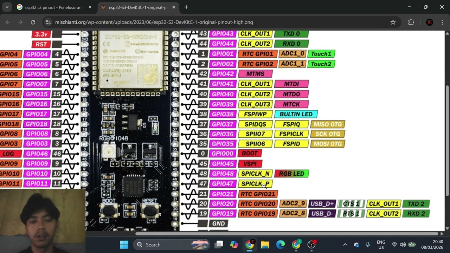
Task: Launch Microsoft Edge from the taskbar
Action: 281,245
